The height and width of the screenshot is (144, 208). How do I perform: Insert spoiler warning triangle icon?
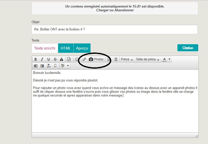point(62,59)
